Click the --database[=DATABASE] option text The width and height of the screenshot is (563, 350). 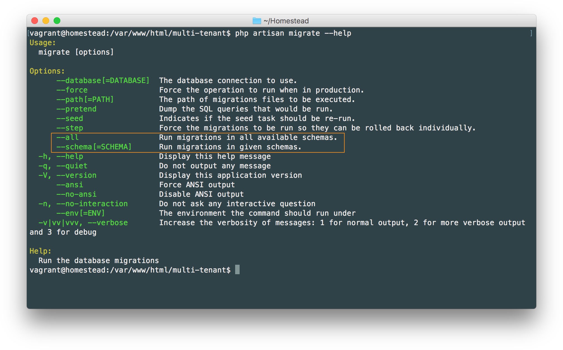103,81
